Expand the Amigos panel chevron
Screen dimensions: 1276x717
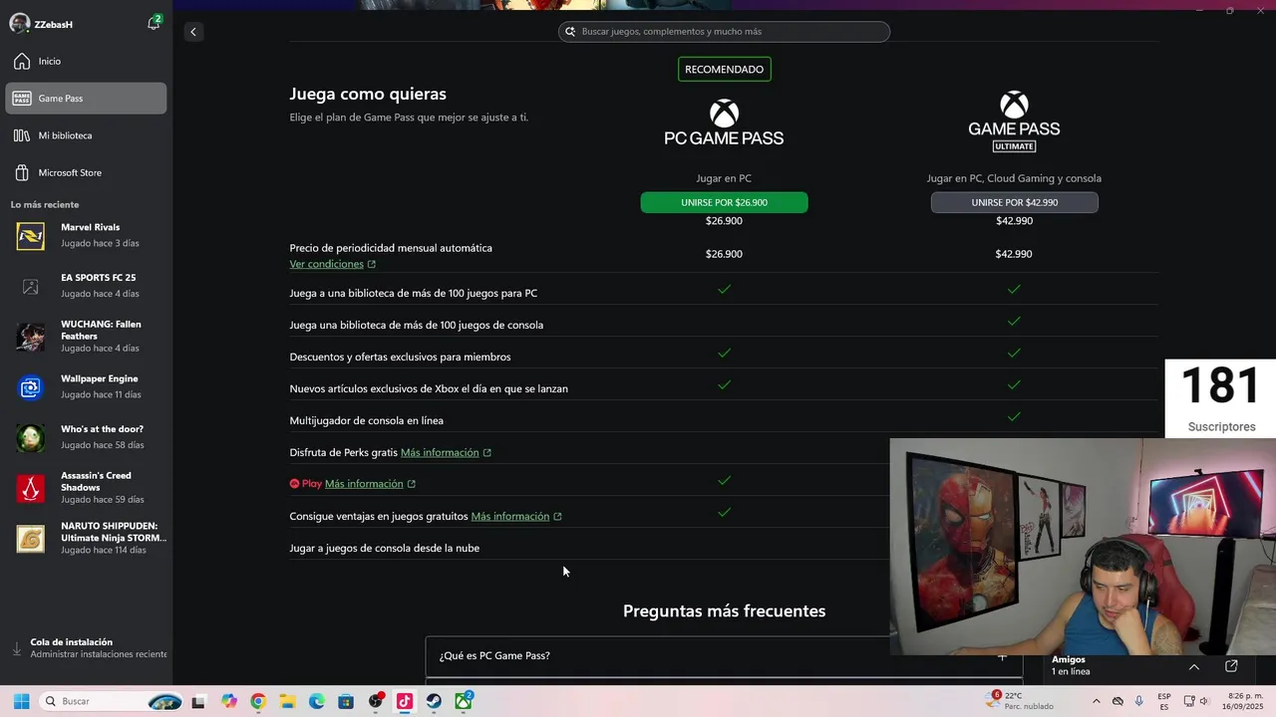tap(1194, 666)
